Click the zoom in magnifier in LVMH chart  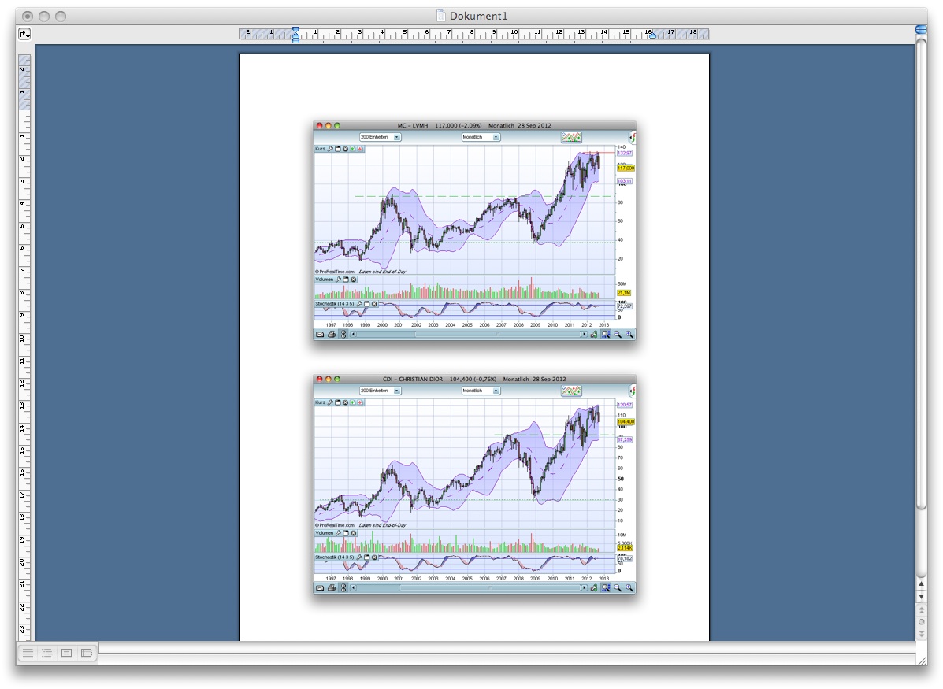click(629, 335)
